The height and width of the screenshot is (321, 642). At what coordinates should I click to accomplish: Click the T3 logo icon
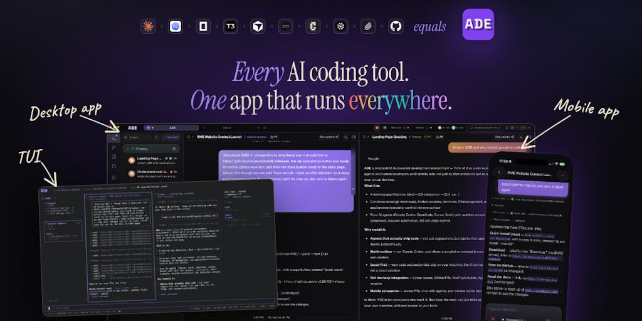point(231,26)
